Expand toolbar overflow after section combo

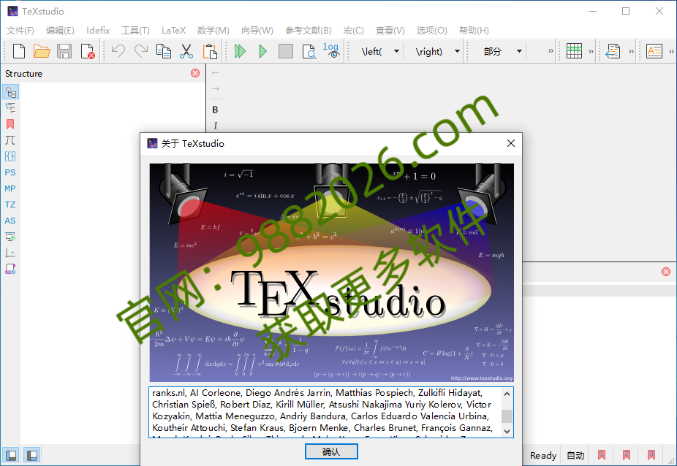[x=551, y=51]
